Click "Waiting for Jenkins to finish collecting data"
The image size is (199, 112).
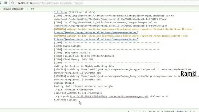(x=84, y=66)
